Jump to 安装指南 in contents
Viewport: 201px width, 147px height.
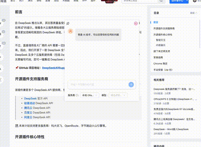coord(158,57)
